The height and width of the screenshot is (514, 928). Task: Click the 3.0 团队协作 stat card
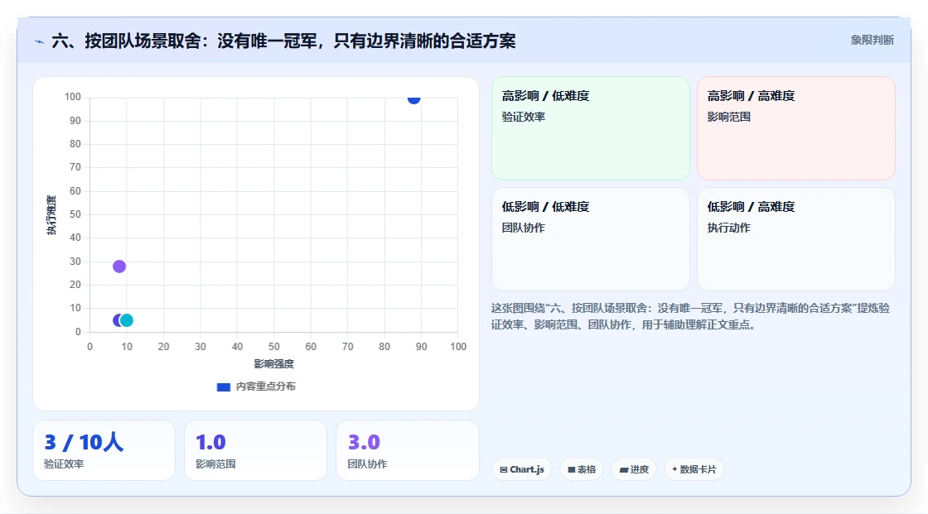407,450
